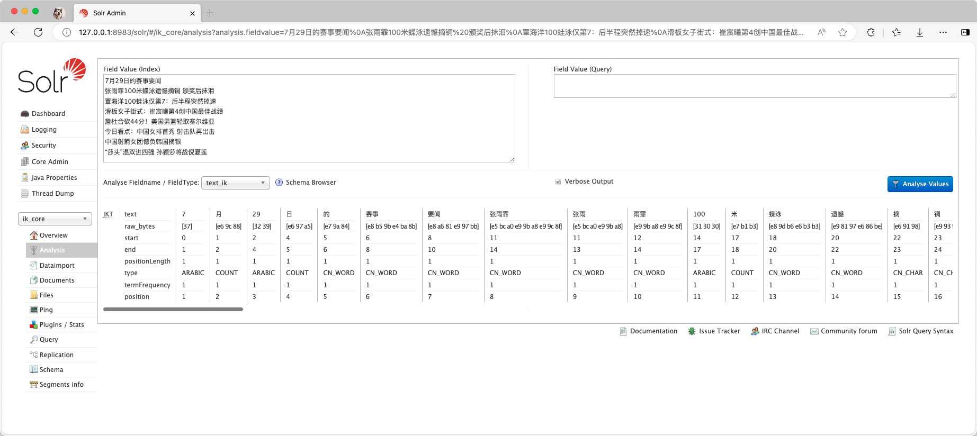Click the token text '蝶泳'
This screenshot has height=436, width=977.
[x=775, y=214]
